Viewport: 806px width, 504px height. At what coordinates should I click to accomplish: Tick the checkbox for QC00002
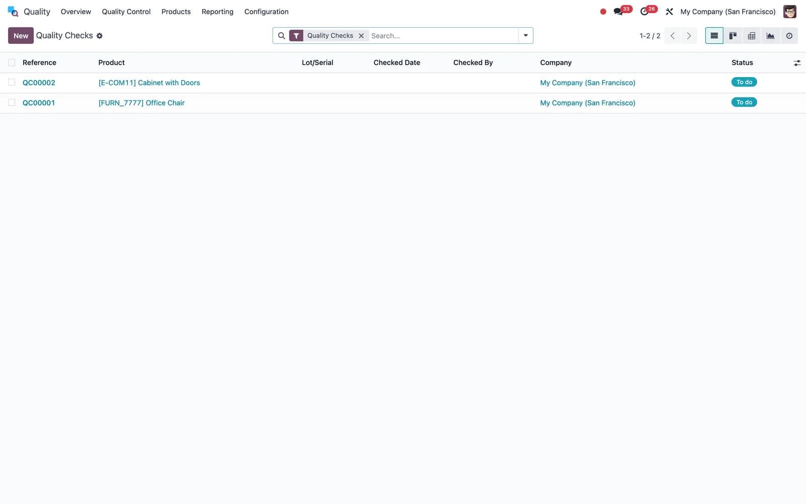[12, 82]
